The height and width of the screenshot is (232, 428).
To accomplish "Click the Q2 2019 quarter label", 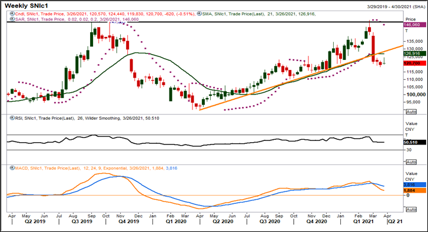I will coord(35,221).
